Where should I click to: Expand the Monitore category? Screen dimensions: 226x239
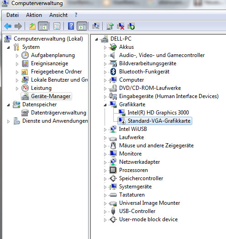coord(105,154)
